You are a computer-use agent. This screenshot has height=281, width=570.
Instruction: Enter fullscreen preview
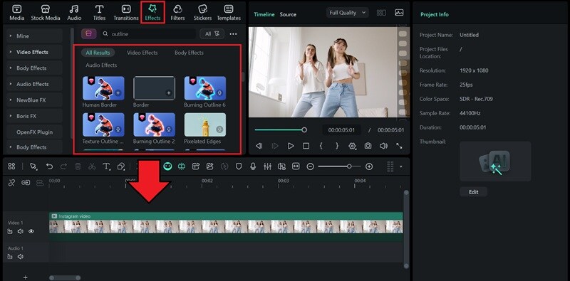pyautogui.click(x=399, y=146)
